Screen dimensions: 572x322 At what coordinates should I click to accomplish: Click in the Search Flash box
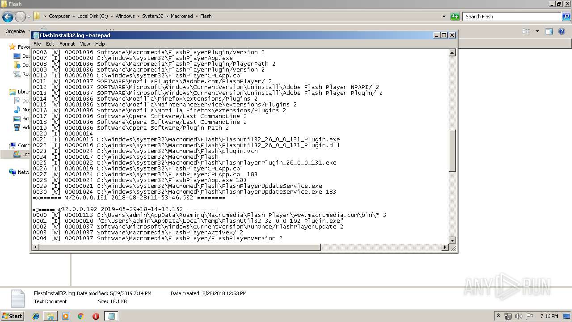click(x=512, y=17)
